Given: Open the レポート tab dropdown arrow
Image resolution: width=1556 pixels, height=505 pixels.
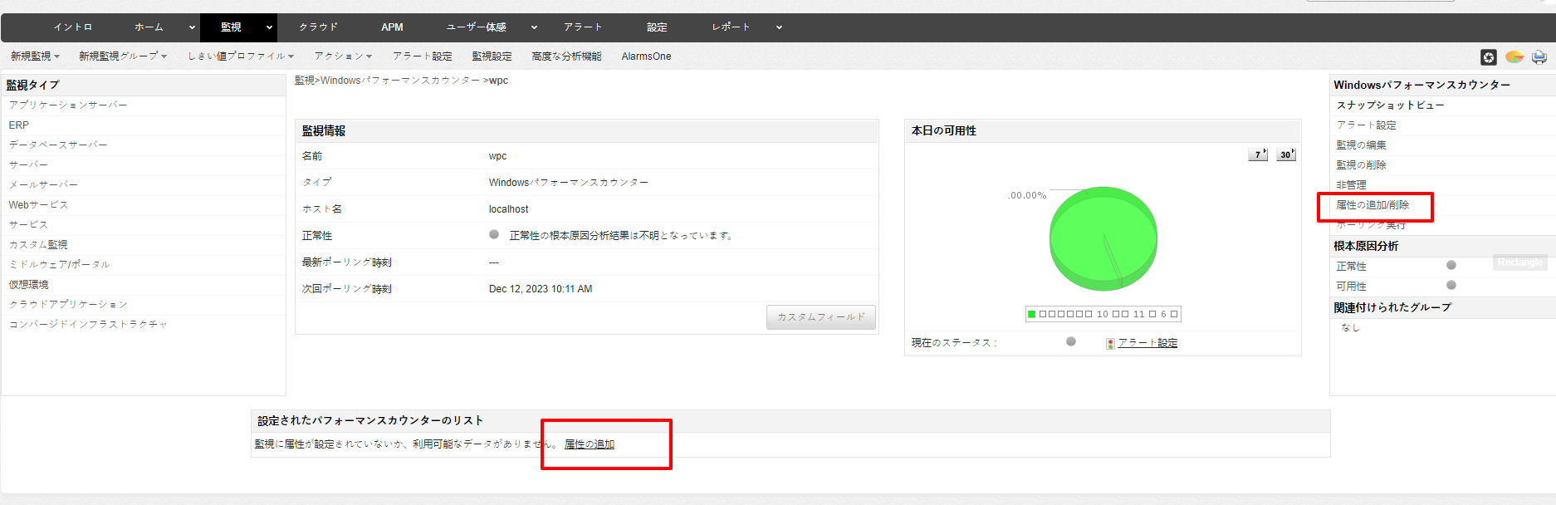Looking at the screenshot, I should pos(779,27).
